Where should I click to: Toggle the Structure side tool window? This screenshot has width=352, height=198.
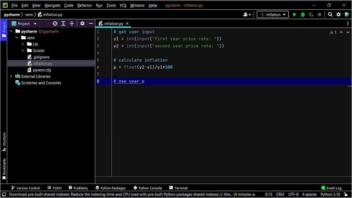4,142
